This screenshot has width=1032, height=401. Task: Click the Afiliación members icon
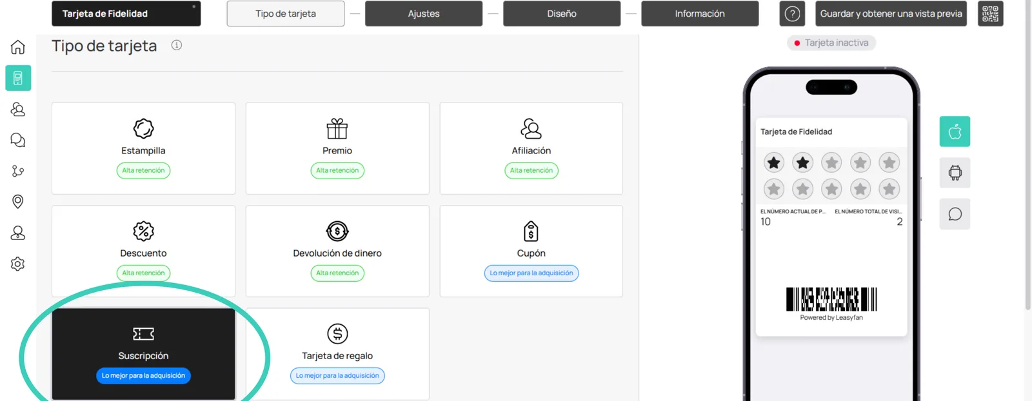[x=531, y=129]
